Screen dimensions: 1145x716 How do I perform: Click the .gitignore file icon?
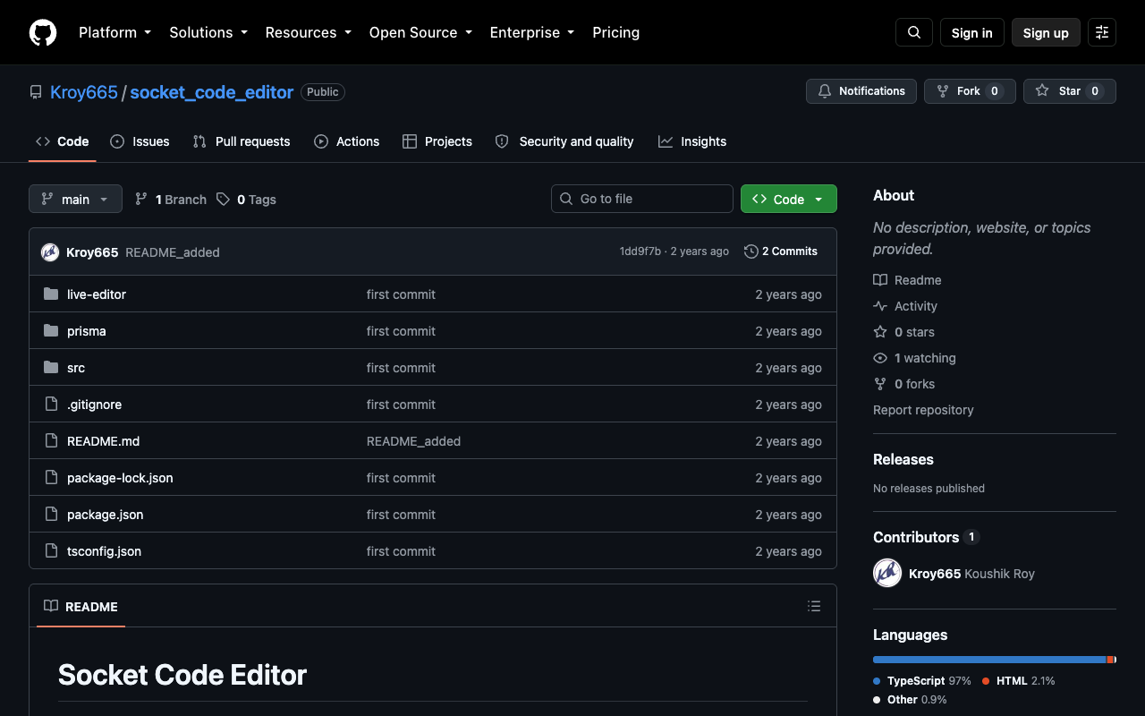pyautogui.click(x=51, y=405)
